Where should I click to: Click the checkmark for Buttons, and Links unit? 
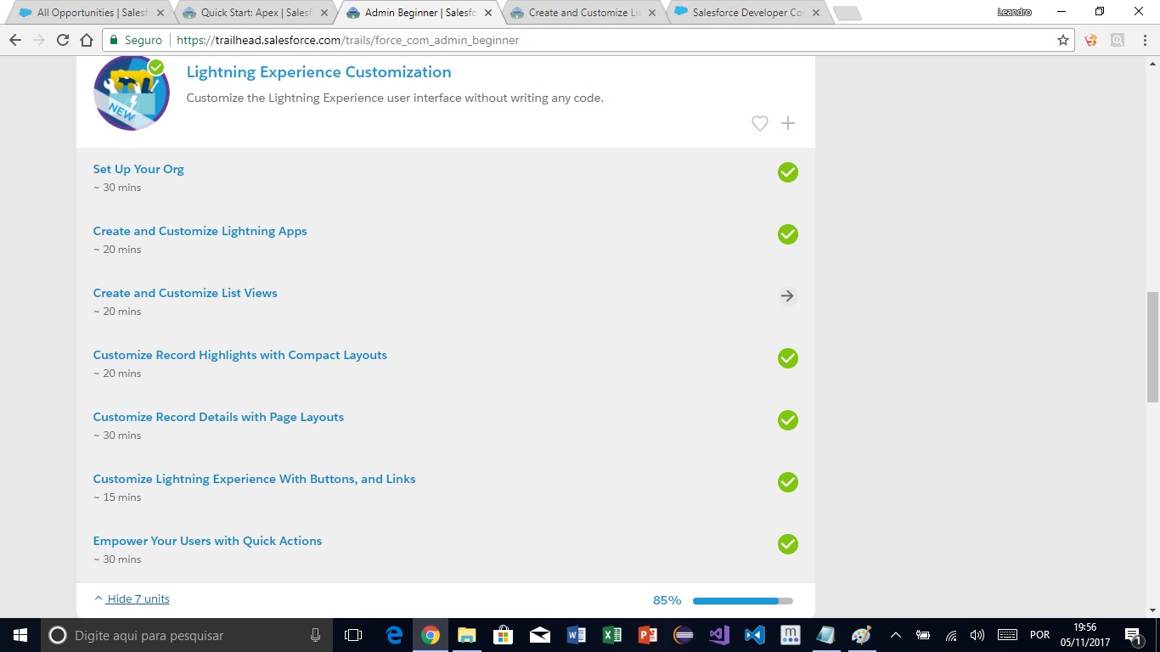788,482
